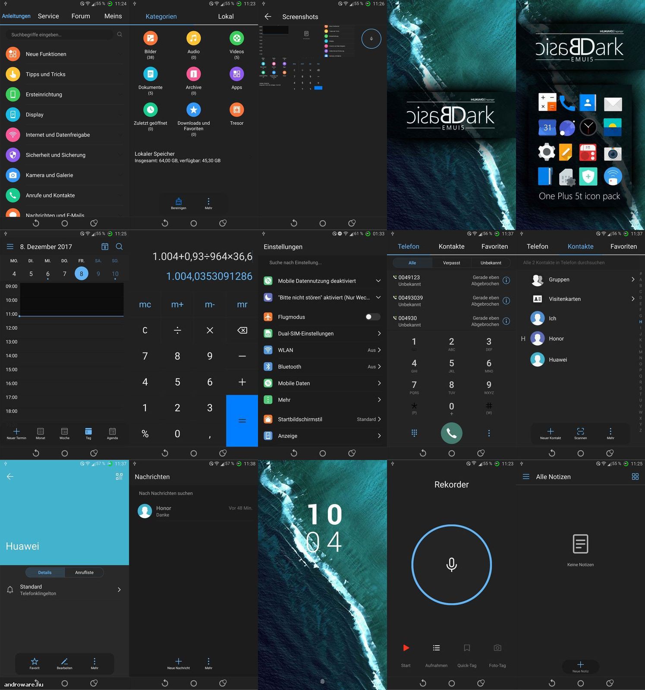This screenshot has height=690, width=645.
Task: Switch calendar to Monat view
Action: coord(40,433)
